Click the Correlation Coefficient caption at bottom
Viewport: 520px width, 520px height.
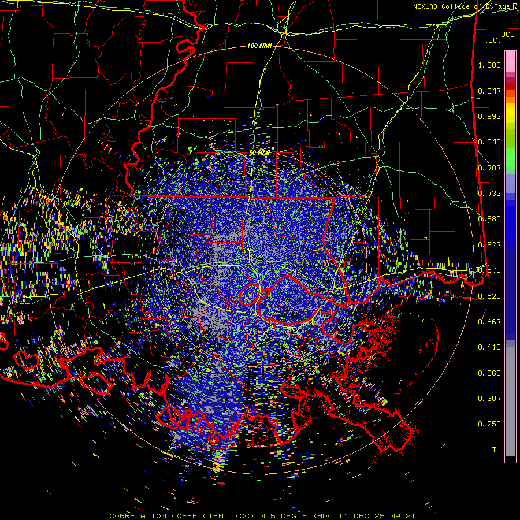click(262, 516)
